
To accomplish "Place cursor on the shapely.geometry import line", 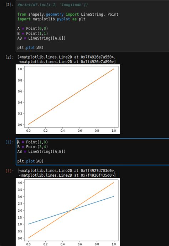I will 68,14.
